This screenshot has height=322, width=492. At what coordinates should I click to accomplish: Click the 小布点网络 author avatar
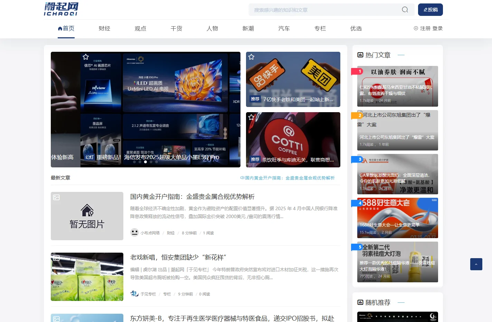coord(134,233)
